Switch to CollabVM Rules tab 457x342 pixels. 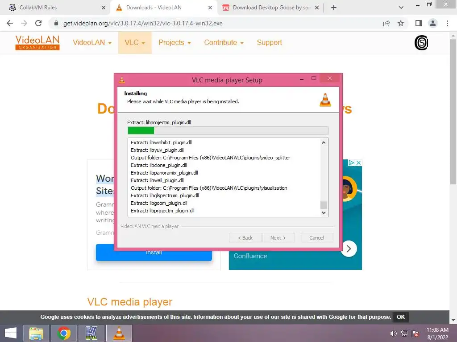point(55,8)
